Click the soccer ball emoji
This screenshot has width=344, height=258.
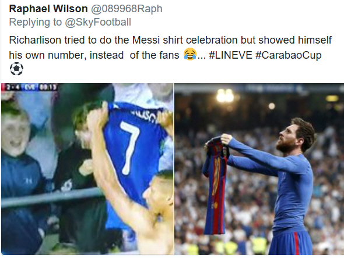pos(16,69)
